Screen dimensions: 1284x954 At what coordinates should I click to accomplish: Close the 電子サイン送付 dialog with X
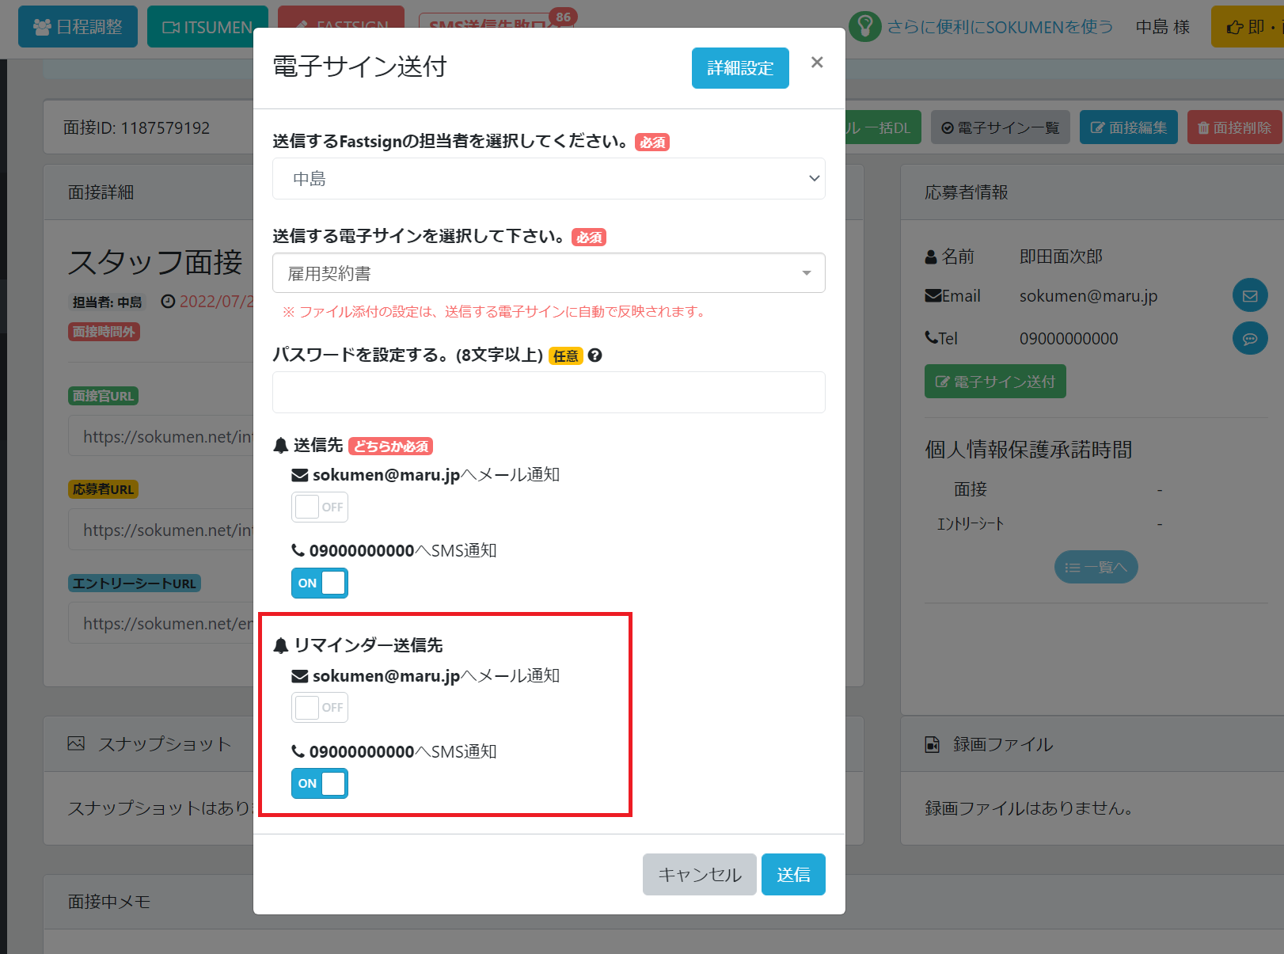(x=817, y=63)
